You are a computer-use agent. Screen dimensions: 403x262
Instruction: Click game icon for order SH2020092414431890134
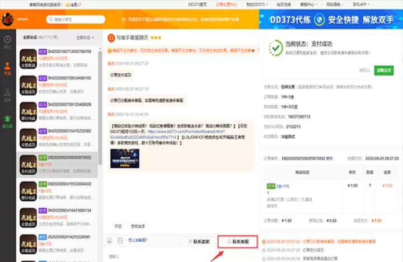click(29, 218)
